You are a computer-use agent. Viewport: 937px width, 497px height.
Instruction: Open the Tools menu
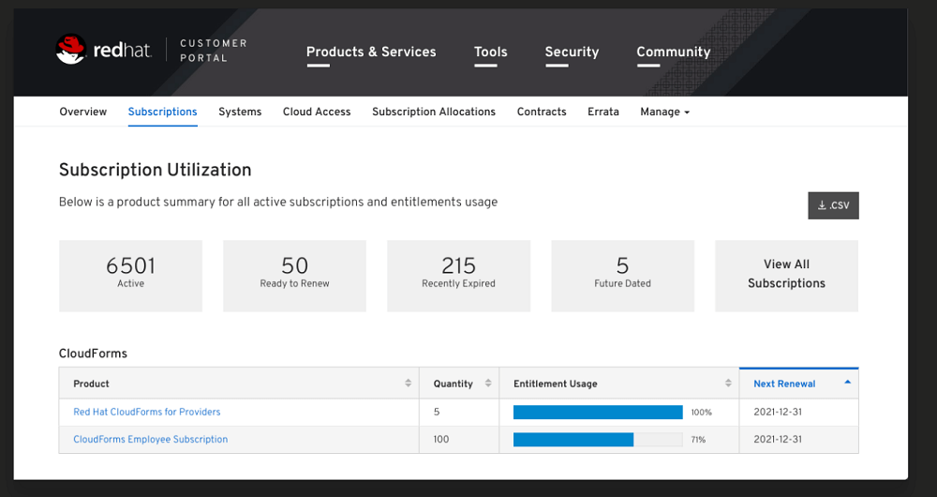click(490, 53)
